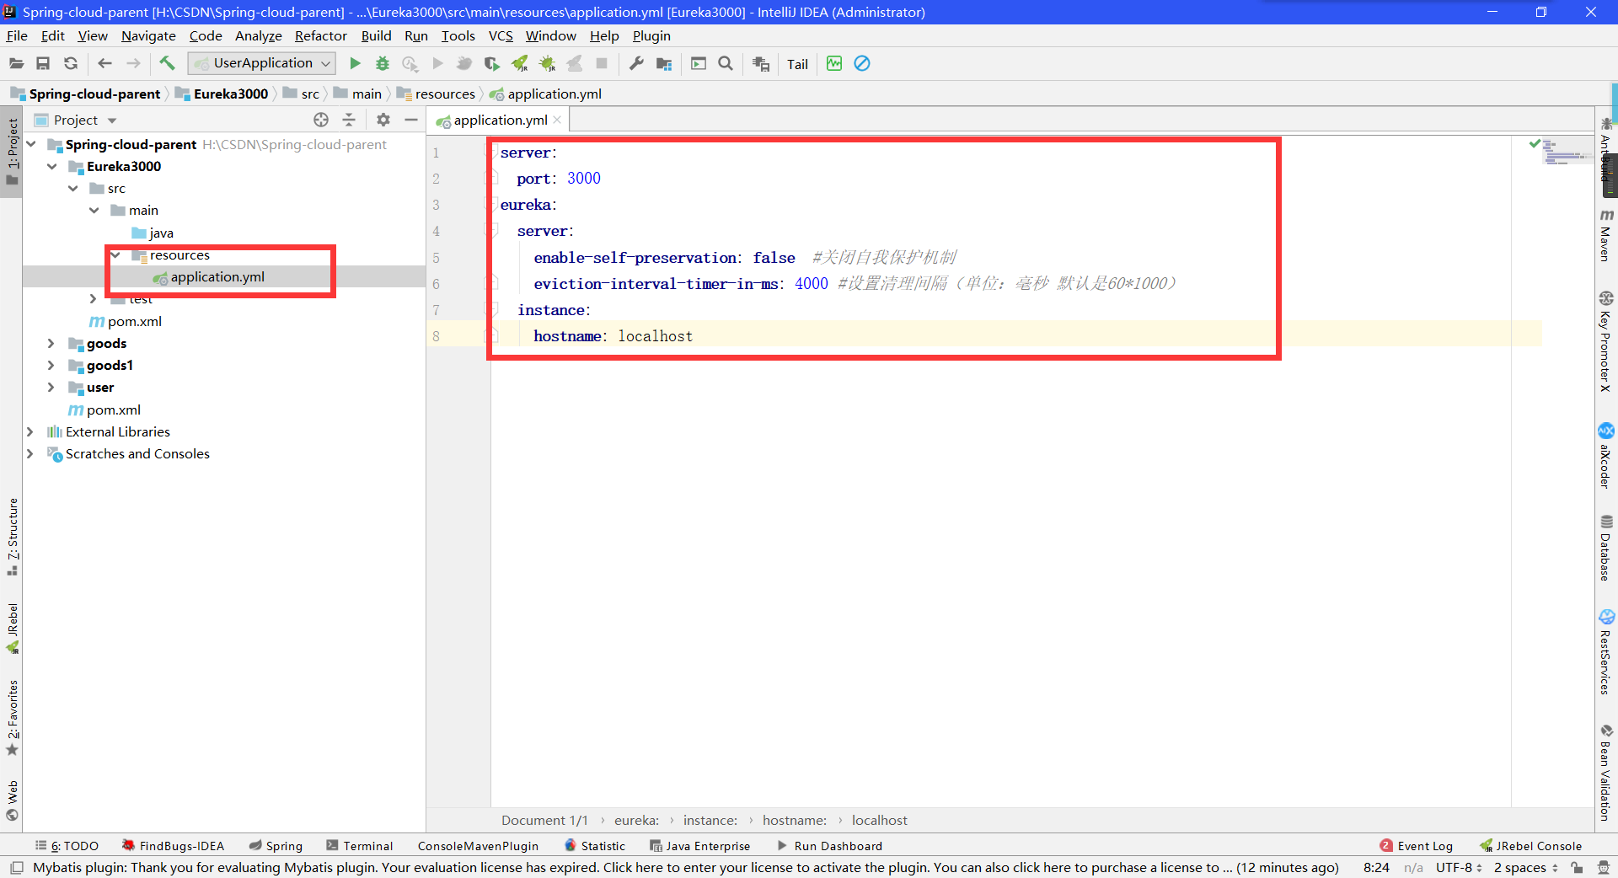Open the Plugin menu
The height and width of the screenshot is (878, 1618).
pos(651,35)
